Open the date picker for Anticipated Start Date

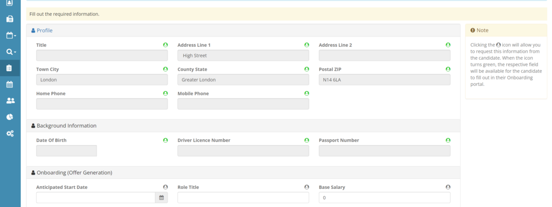coord(162,198)
